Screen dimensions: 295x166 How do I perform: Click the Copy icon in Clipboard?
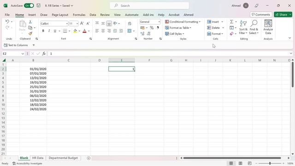(x=30, y=28)
